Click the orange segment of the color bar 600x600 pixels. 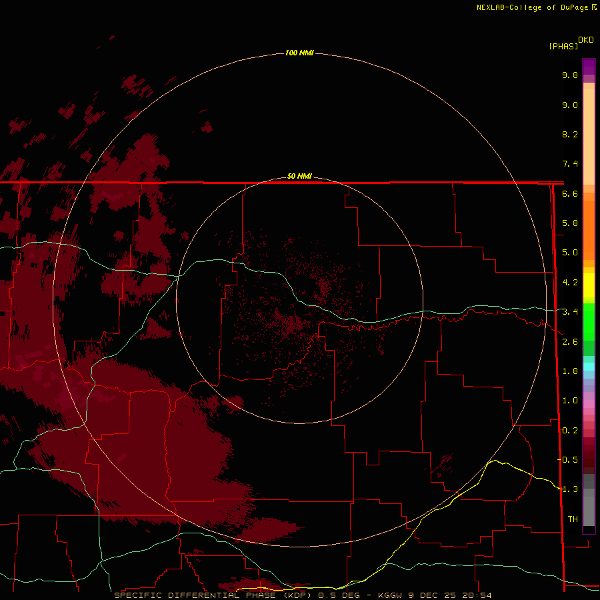pos(589,229)
